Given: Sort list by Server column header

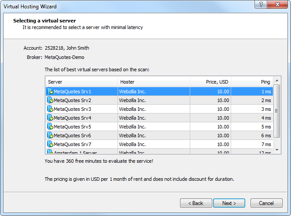Looking at the screenshot, I should [81, 82].
